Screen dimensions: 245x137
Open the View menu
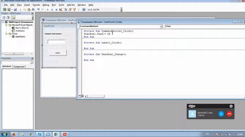tap(19, 5)
